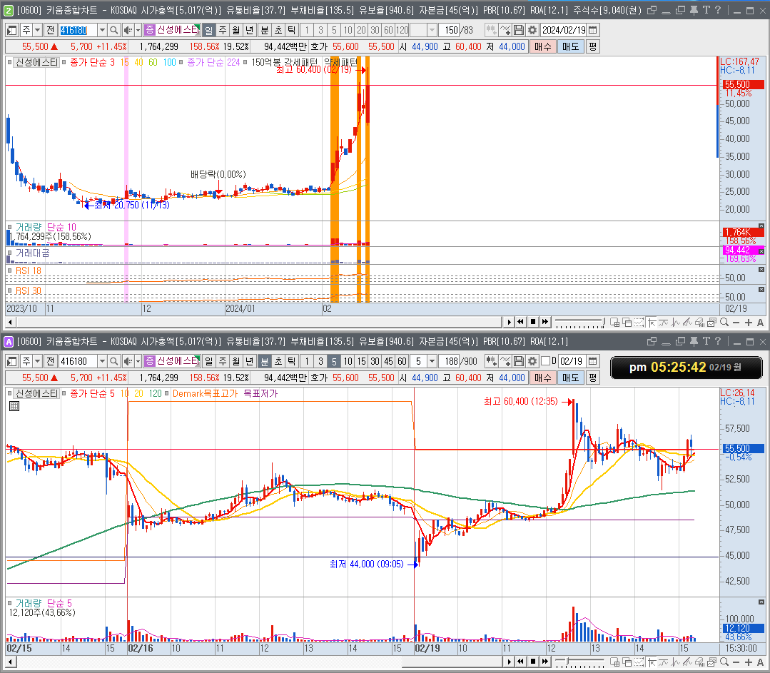Click the 평 button in the top chart

(593, 46)
